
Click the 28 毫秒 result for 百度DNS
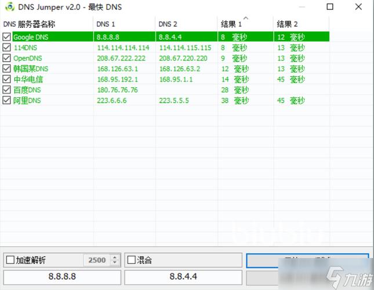[x=235, y=90]
